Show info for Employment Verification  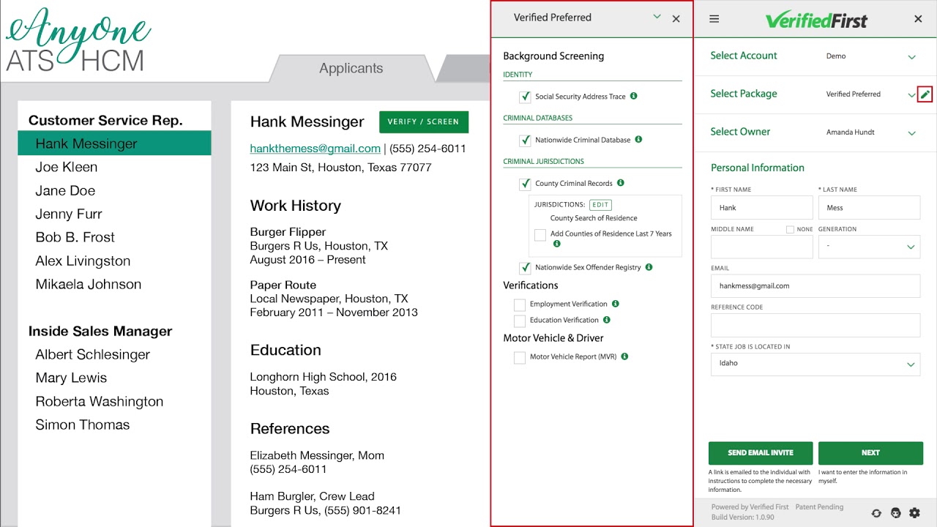tap(616, 304)
